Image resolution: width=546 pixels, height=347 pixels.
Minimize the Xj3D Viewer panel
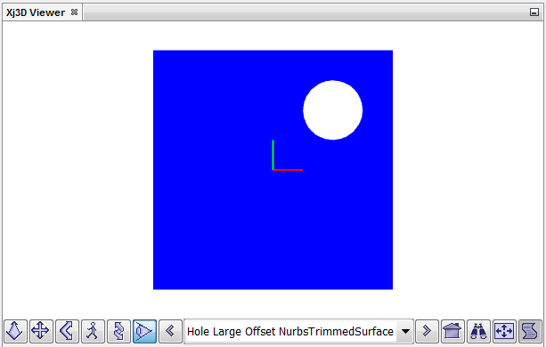click(x=534, y=12)
